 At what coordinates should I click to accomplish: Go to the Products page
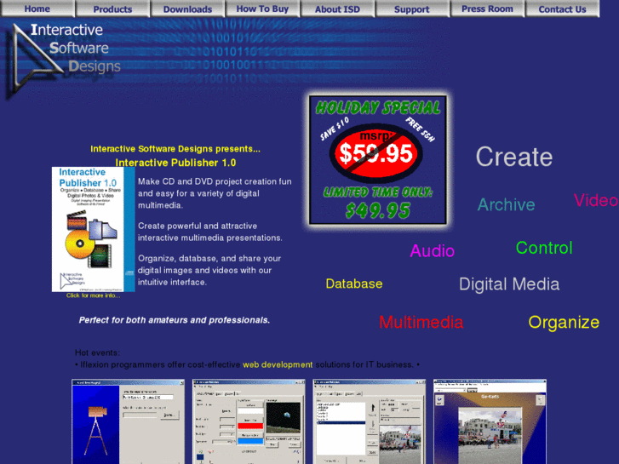112,9
